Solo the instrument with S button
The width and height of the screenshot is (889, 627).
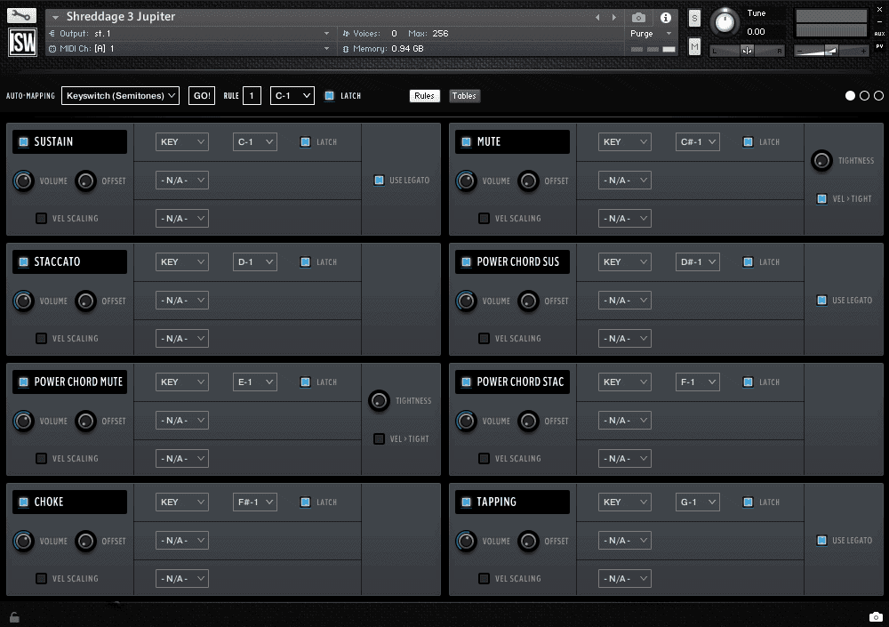pos(694,18)
